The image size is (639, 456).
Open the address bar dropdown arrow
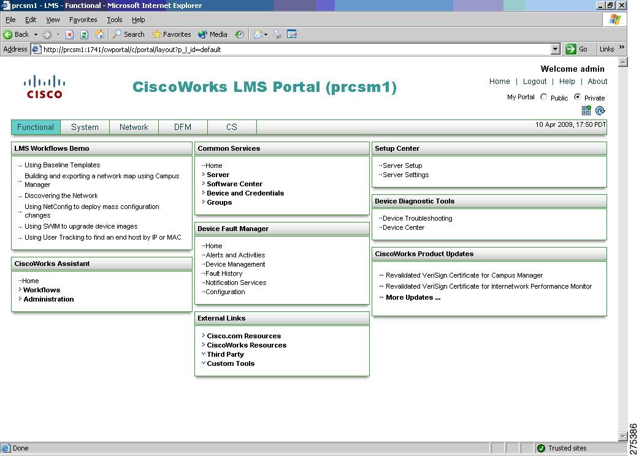tap(555, 49)
